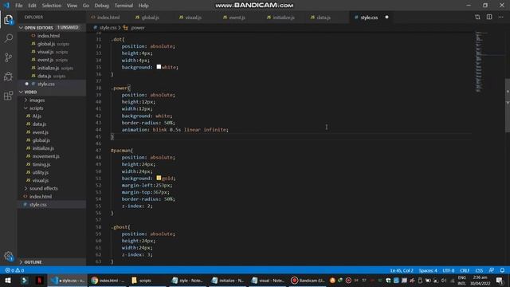This screenshot has height=287, width=510.
Task: Open the Windows Start menu
Action: pos(8,280)
